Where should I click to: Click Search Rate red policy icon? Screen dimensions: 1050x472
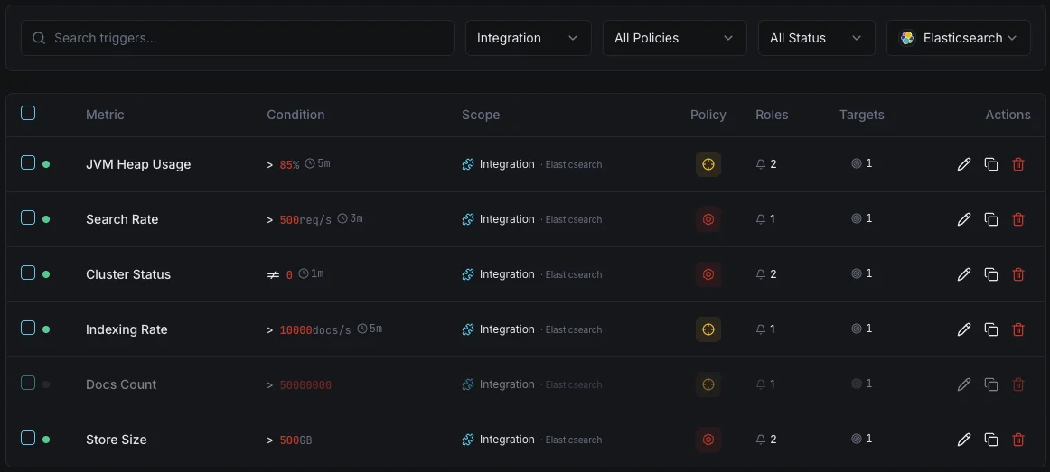point(708,219)
